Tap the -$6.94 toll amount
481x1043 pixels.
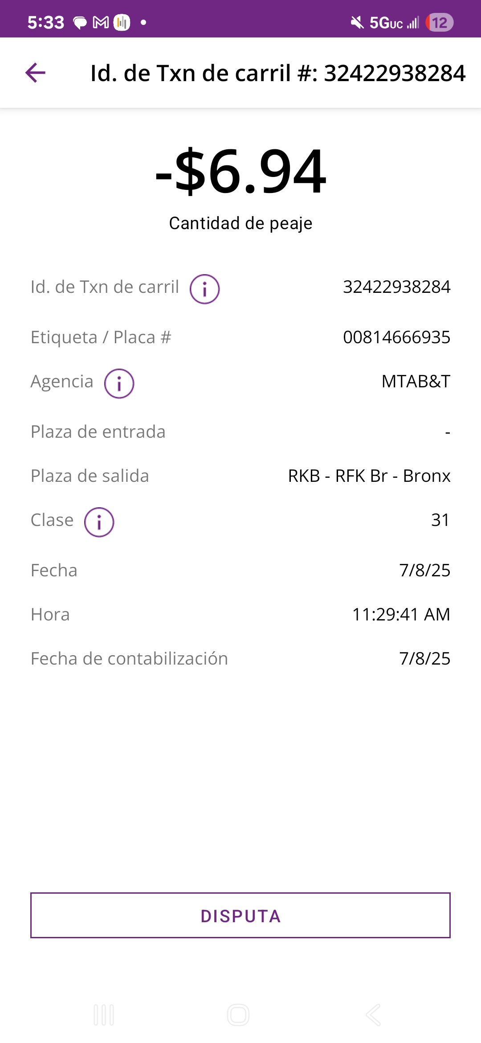click(x=240, y=172)
